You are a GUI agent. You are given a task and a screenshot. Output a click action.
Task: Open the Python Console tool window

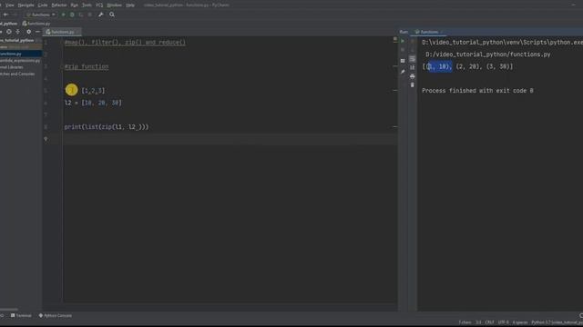[x=56, y=315]
